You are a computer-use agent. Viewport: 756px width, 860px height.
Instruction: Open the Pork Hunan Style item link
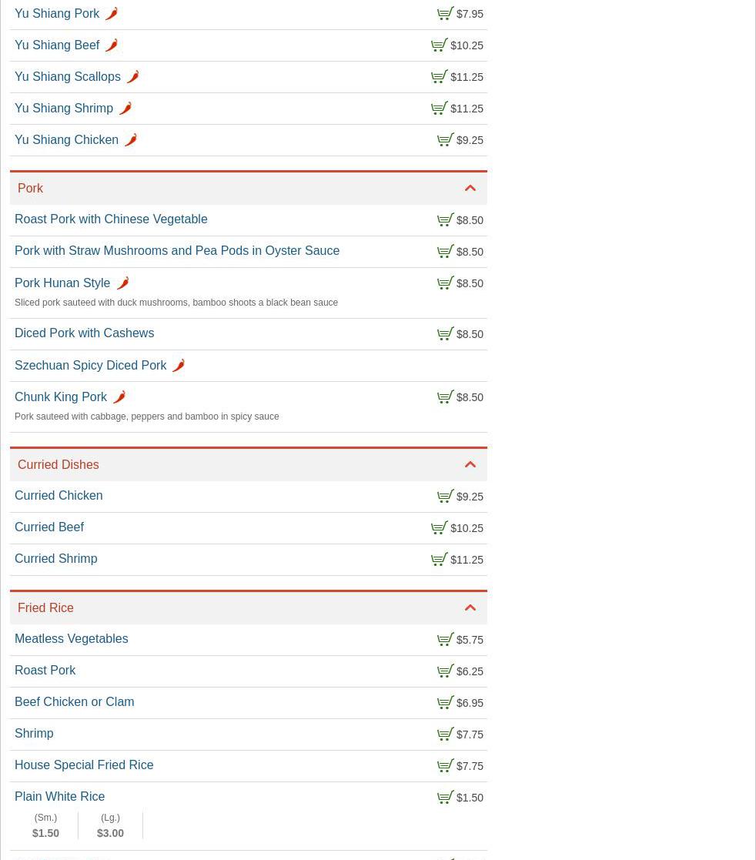pyautogui.click(x=62, y=283)
